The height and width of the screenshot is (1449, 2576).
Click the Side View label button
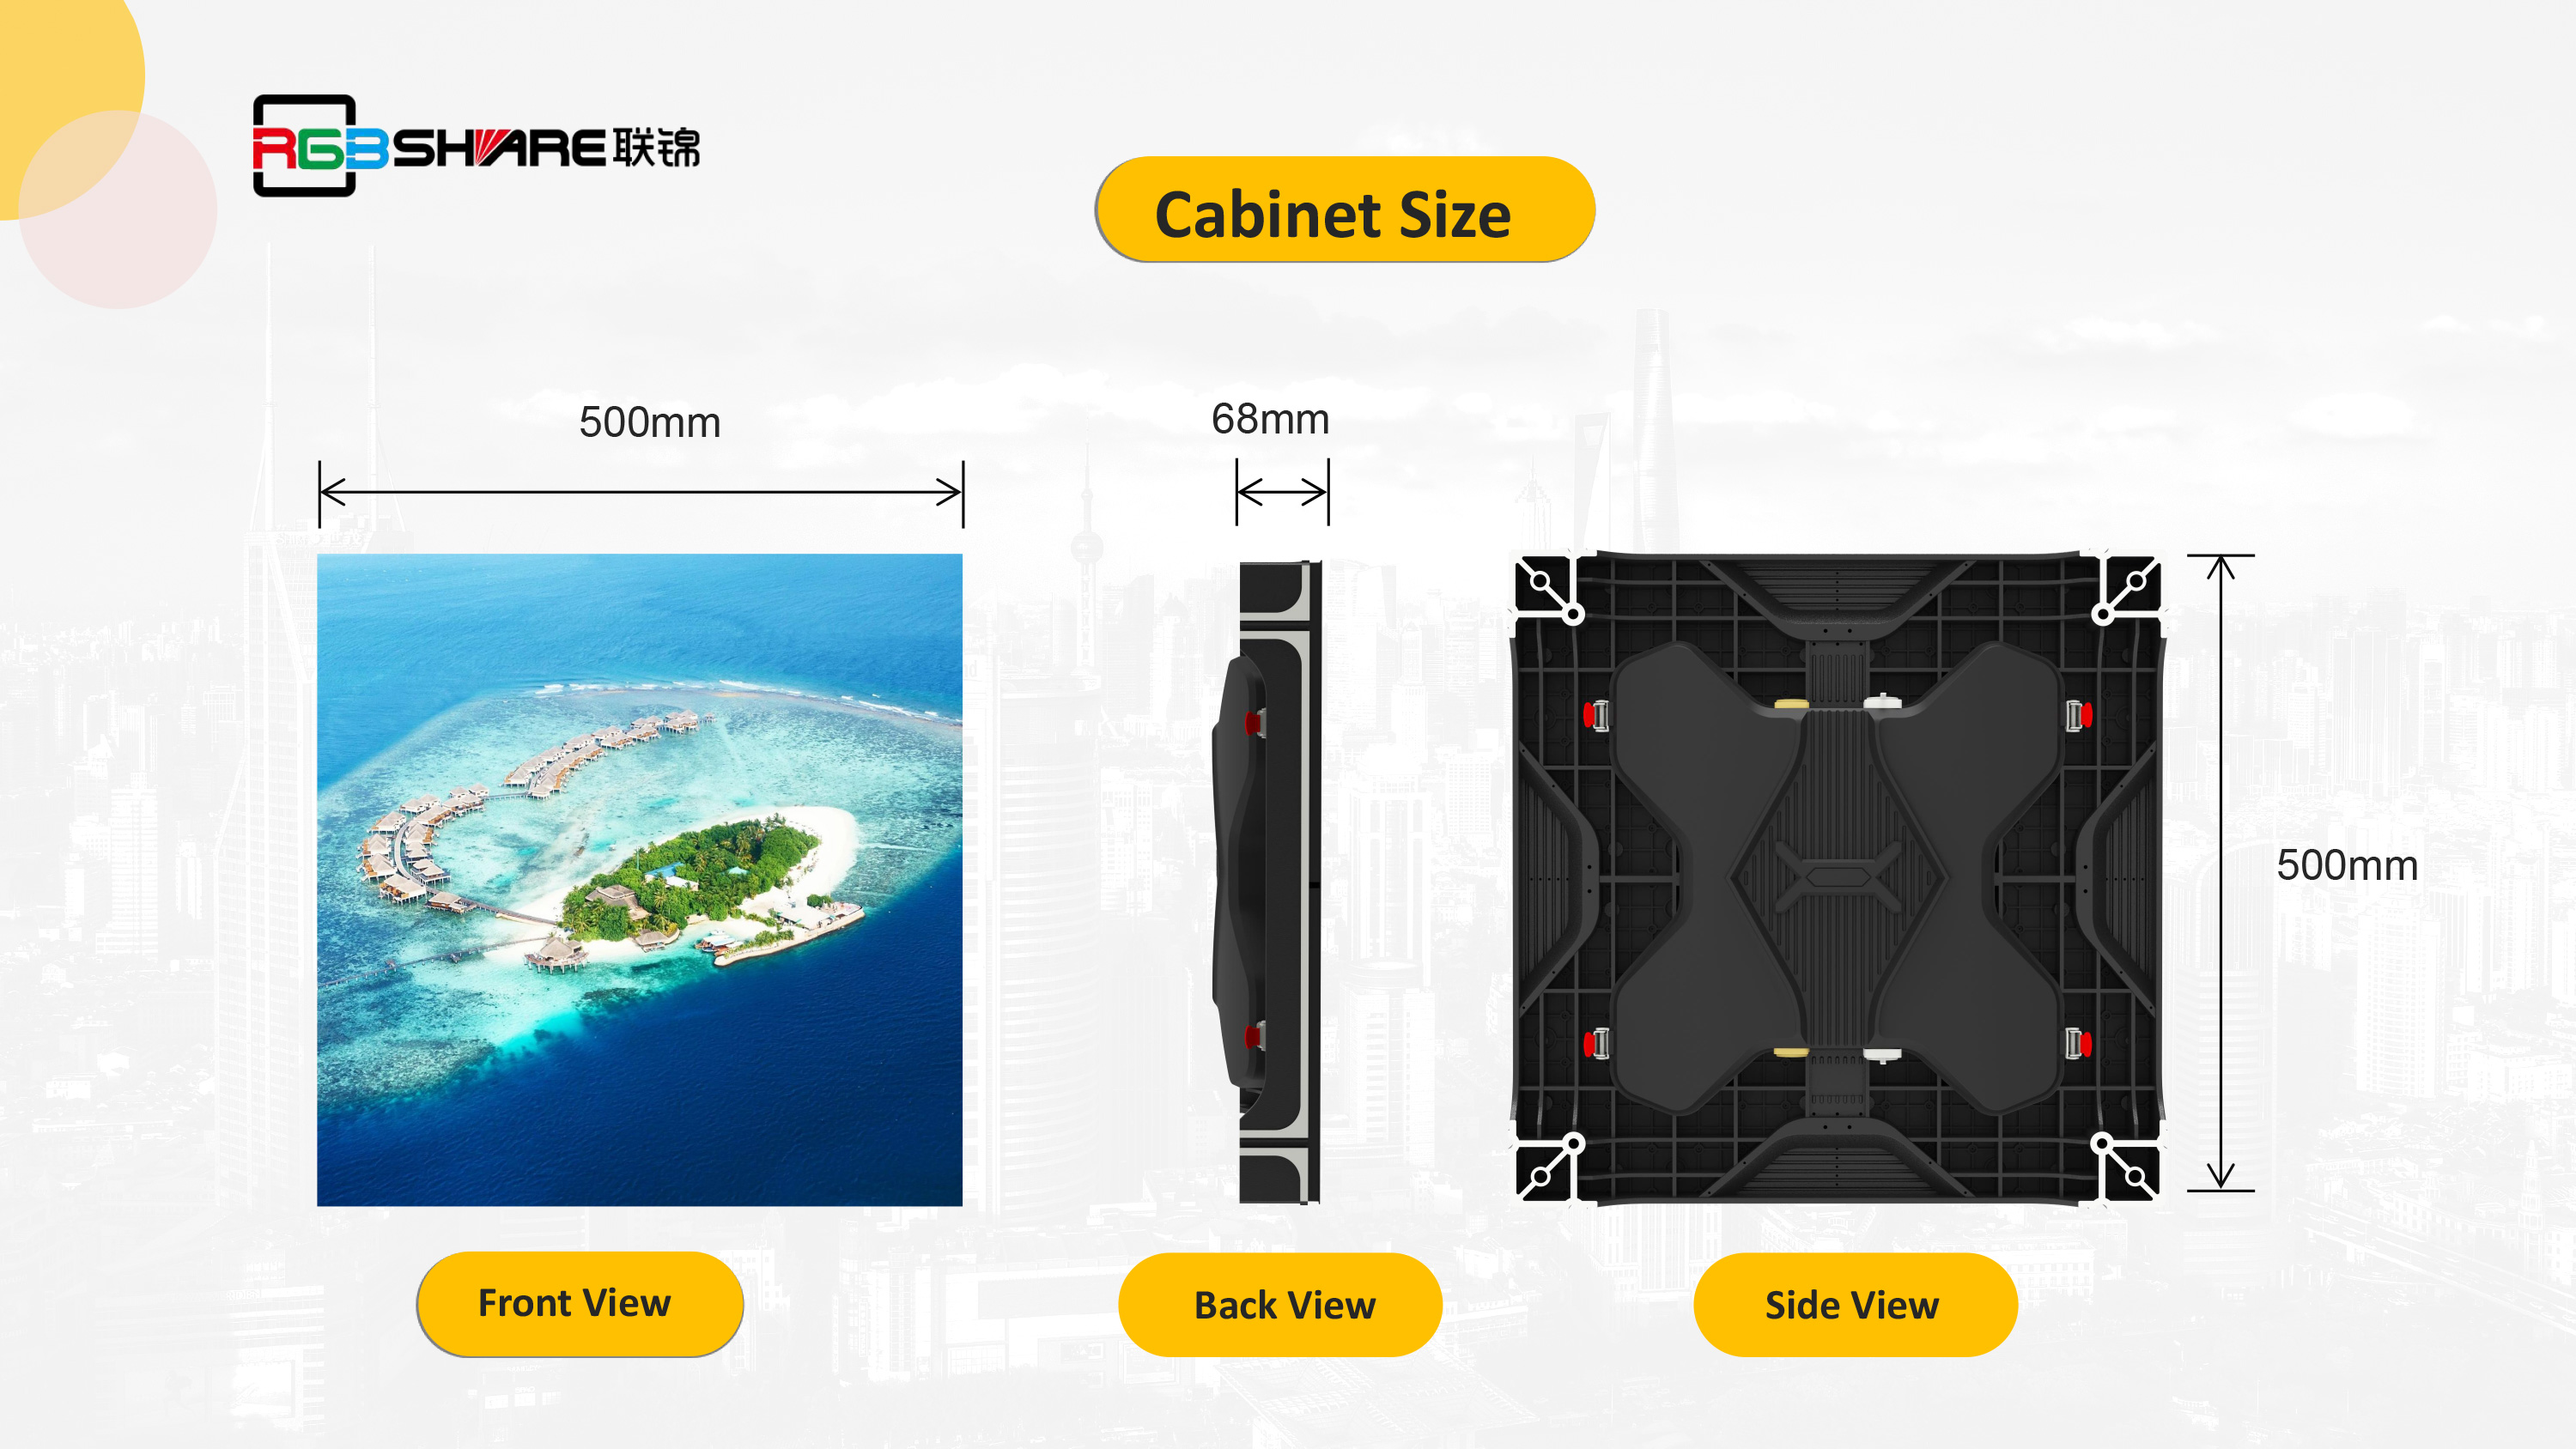click(x=1855, y=1305)
